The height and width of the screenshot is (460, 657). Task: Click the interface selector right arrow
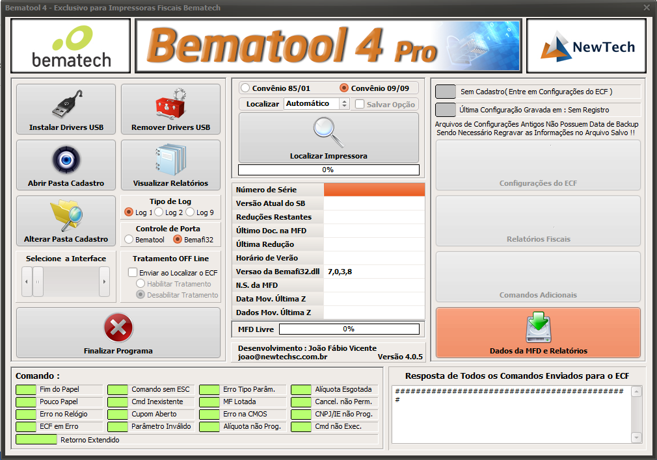[x=104, y=282]
